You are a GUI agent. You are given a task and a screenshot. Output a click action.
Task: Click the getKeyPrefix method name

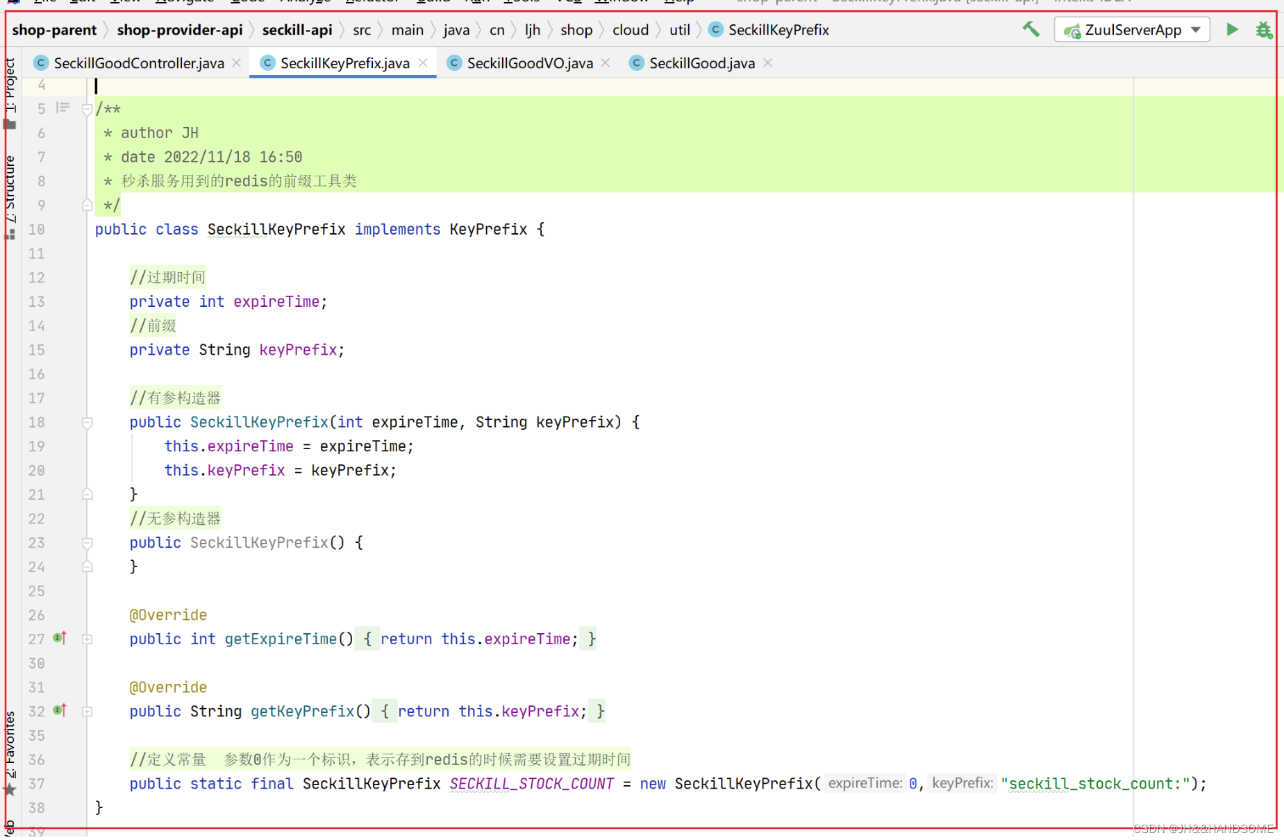(303, 712)
